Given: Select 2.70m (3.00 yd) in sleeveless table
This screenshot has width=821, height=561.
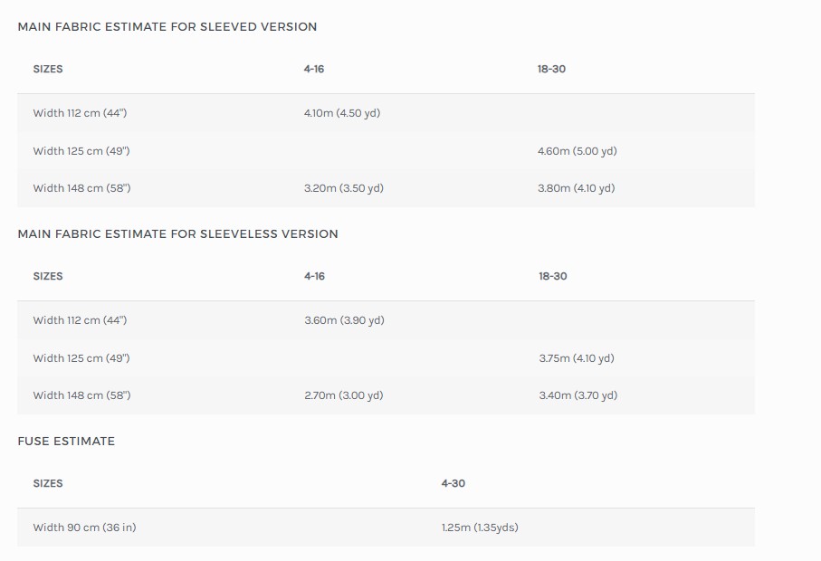Looking at the screenshot, I should point(343,395).
